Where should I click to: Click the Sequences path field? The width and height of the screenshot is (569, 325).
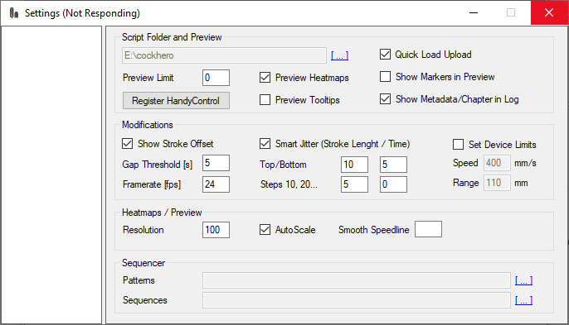(x=357, y=300)
